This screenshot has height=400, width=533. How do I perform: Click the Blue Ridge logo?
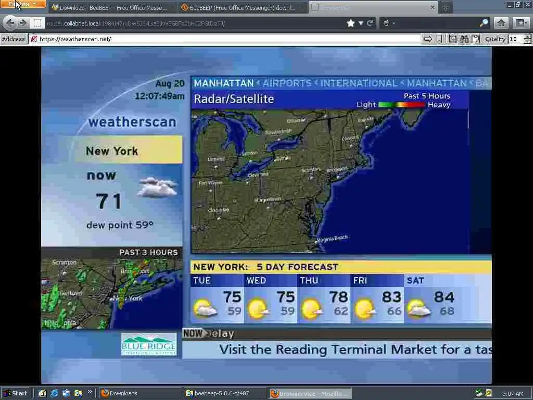[149, 344]
